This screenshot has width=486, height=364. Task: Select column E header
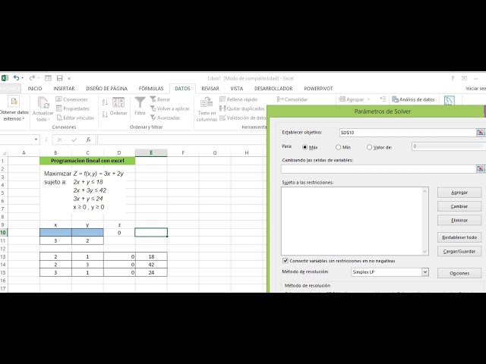(151, 152)
